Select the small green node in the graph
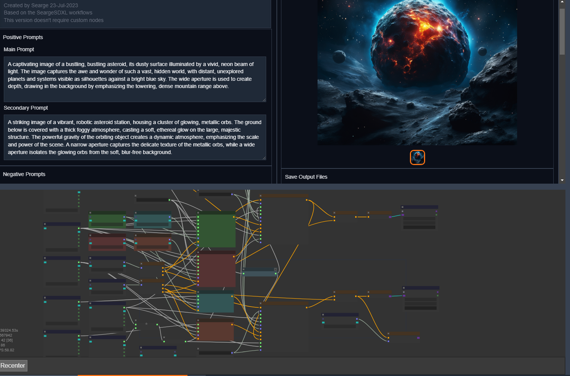The image size is (570, 376). click(x=107, y=220)
